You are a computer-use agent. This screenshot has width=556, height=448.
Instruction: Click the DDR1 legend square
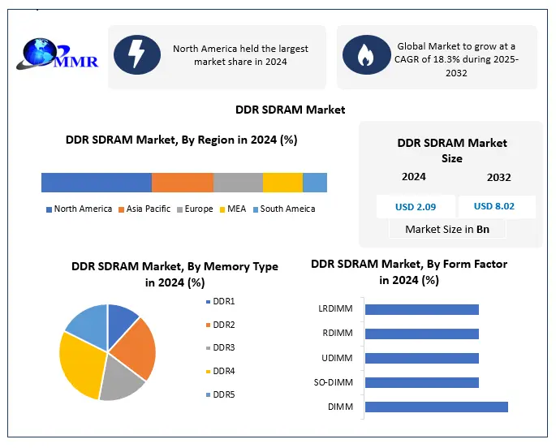207,301
